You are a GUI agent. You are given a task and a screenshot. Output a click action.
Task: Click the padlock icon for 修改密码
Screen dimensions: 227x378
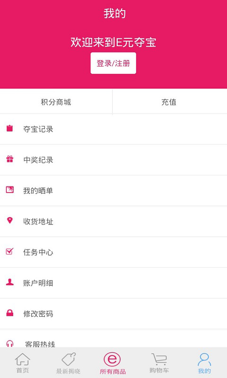(x=9, y=313)
